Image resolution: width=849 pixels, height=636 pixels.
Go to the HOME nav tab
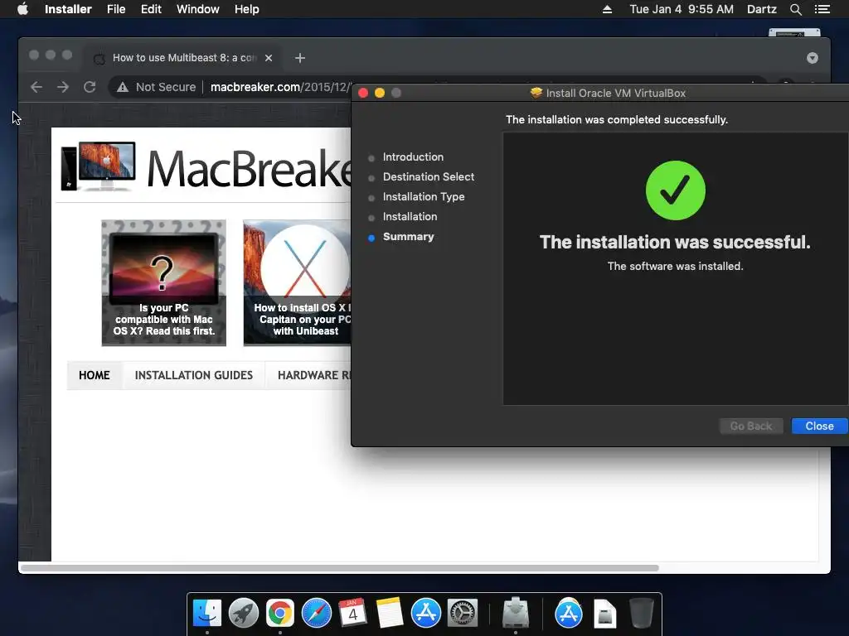[95, 375]
